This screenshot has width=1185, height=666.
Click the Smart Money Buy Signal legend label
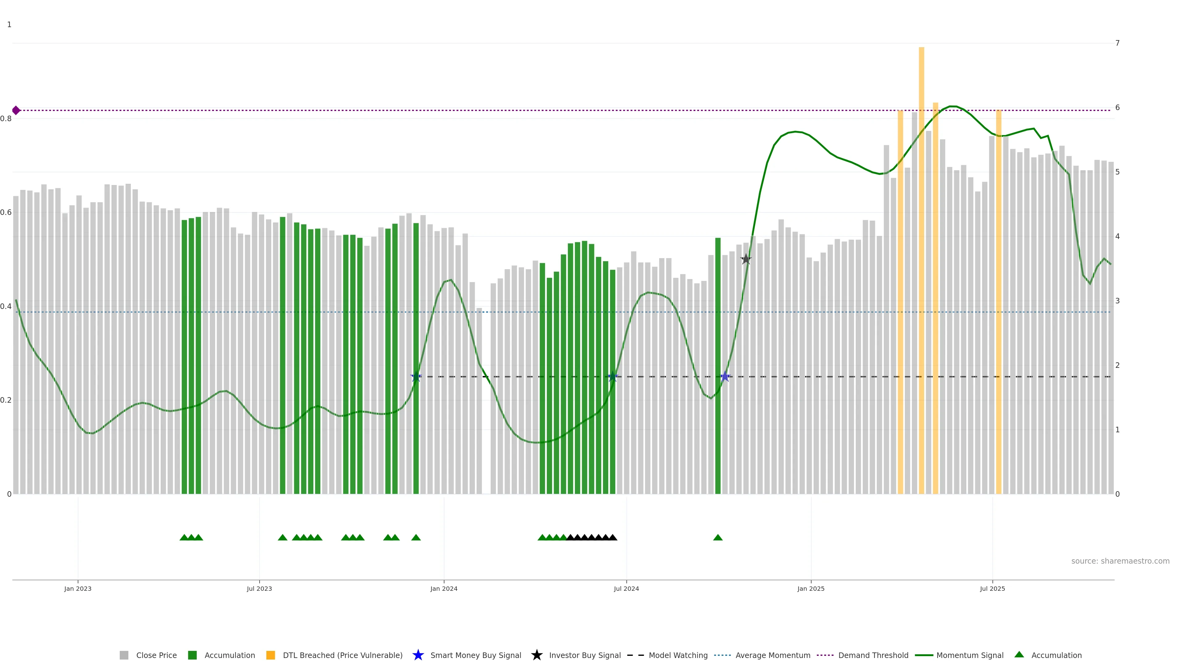click(475, 655)
